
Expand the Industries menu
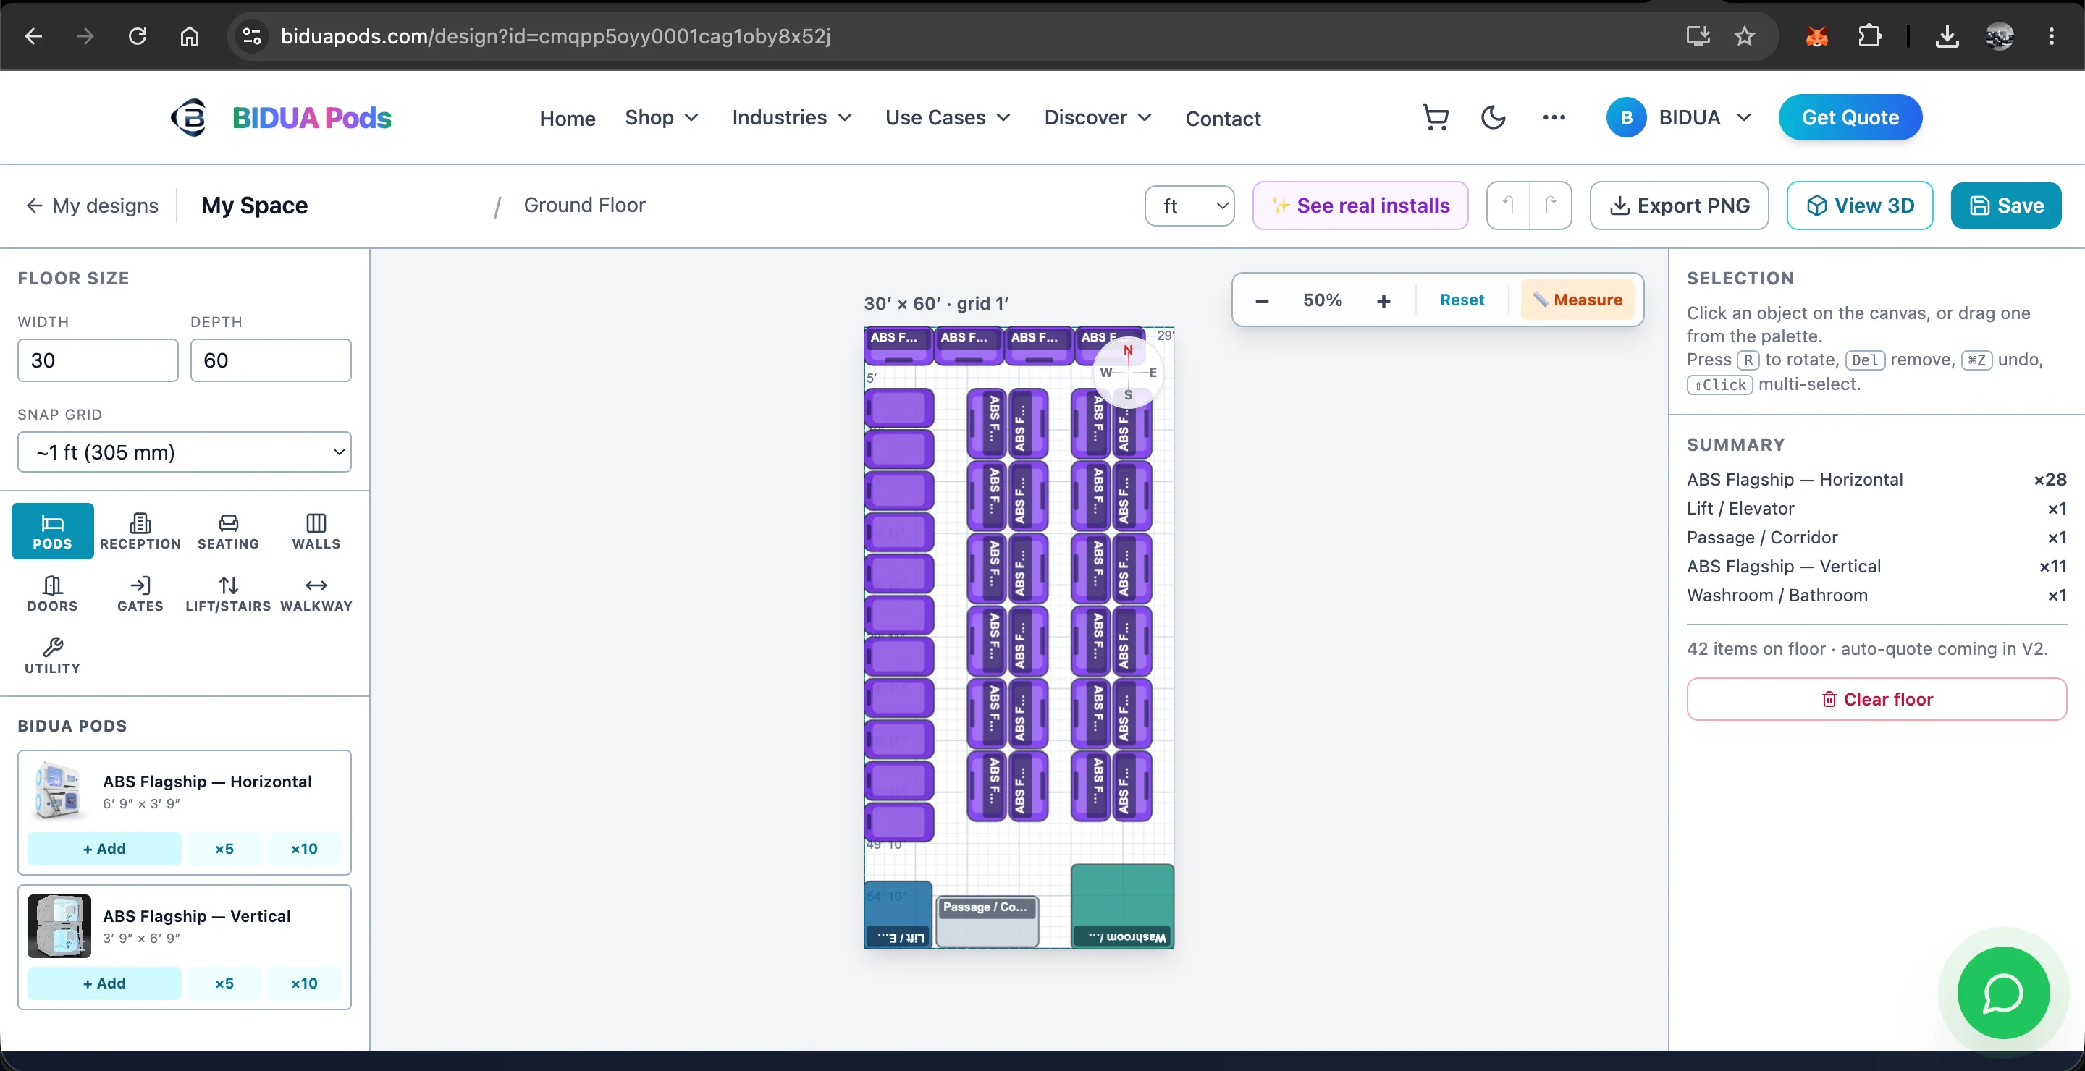click(x=791, y=118)
